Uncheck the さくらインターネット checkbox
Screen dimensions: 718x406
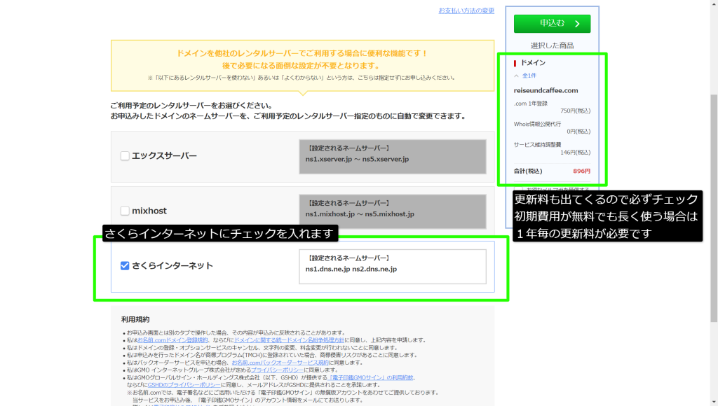coord(125,265)
